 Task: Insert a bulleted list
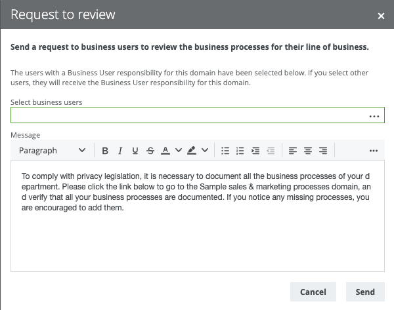tap(225, 151)
